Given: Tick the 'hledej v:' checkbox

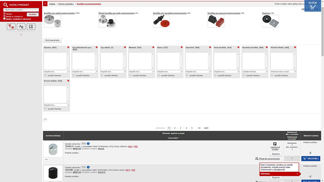Looking at the screenshot, I should tap(4, 14).
